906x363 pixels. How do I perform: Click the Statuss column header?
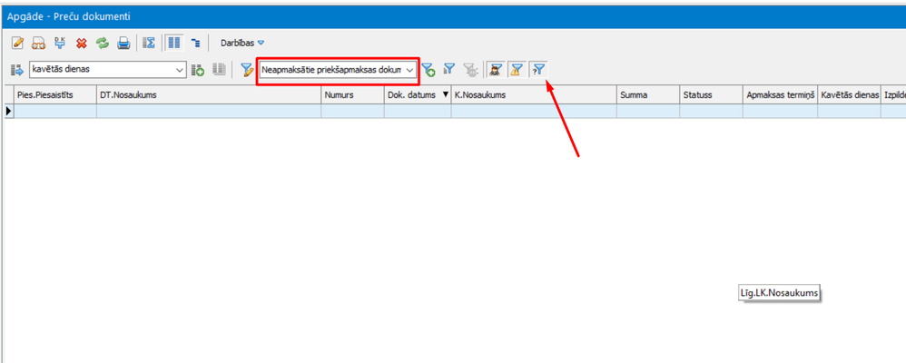tap(711, 94)
